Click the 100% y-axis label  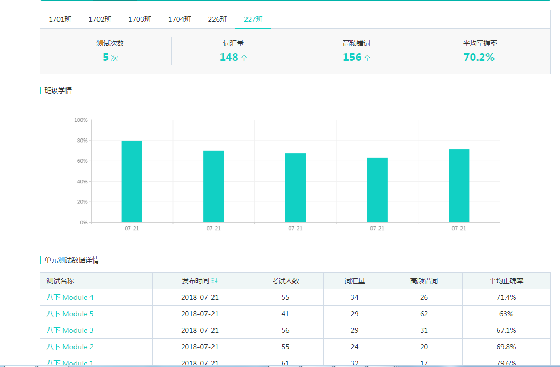click(81, 120)
